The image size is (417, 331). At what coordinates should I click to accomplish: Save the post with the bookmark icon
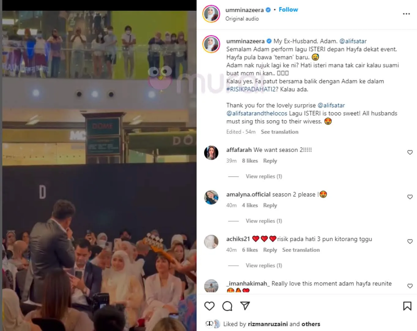pos(407,306)
